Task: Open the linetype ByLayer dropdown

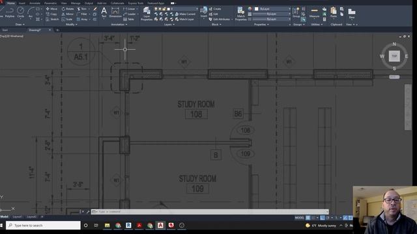Action: (271, 19)
